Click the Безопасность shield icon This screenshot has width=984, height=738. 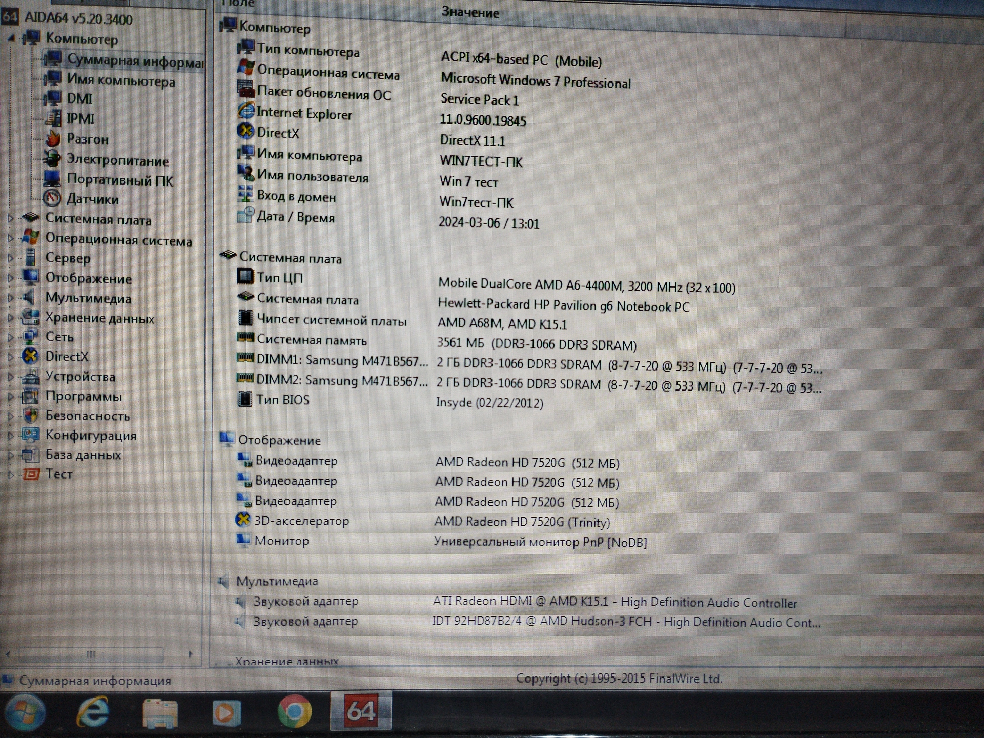click(x=30, y=415)
